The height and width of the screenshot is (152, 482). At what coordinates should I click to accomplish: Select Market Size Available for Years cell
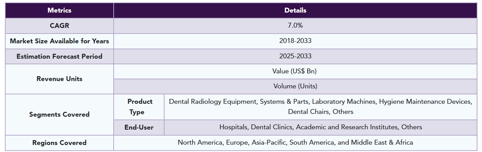coord(59,41)
